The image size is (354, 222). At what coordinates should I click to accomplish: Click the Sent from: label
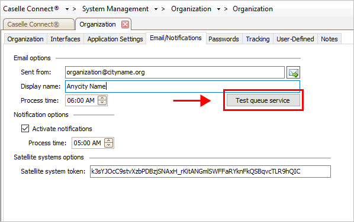point(36,72)
